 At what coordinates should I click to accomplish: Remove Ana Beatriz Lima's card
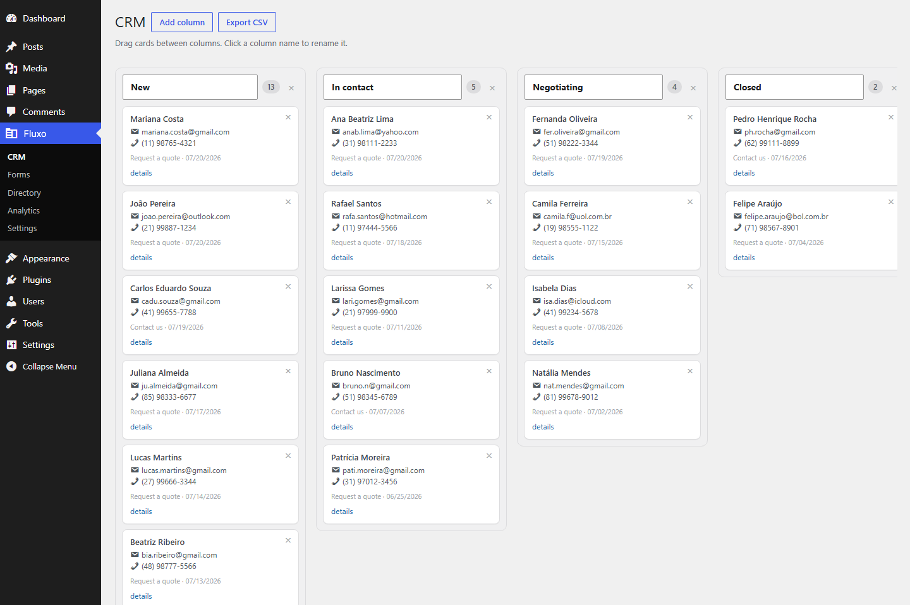point(489,117)
